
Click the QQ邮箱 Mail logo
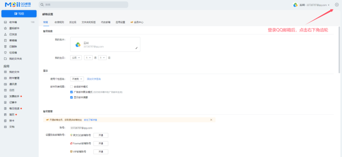coord(18,5)
